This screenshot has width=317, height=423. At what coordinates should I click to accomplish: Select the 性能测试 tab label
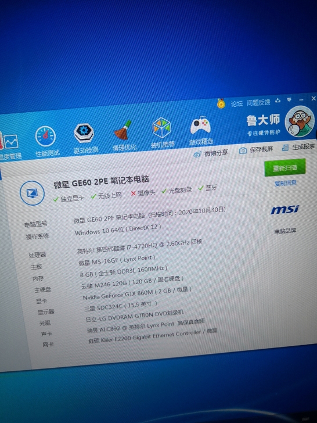(48, 153)
